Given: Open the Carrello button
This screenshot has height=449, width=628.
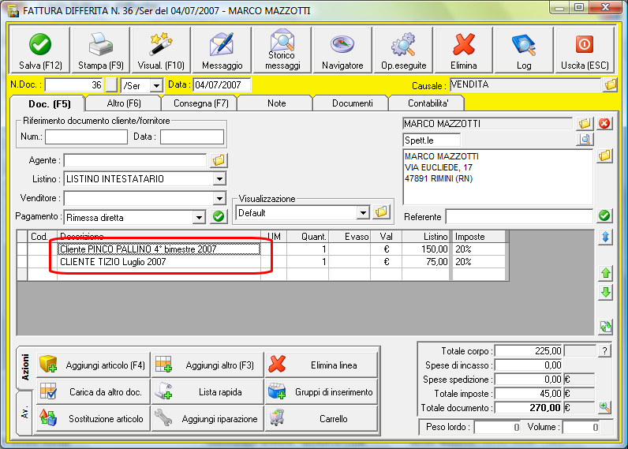Looking at the screenshot, I should [322, 418].
